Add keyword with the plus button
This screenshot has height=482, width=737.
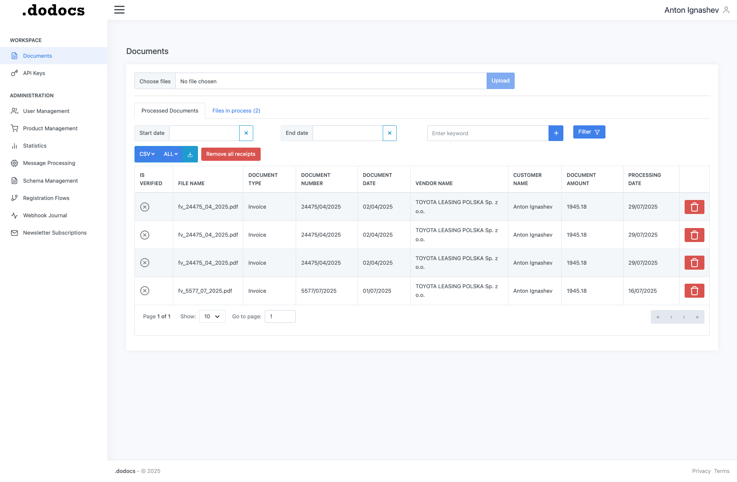[x=556, y=133]
